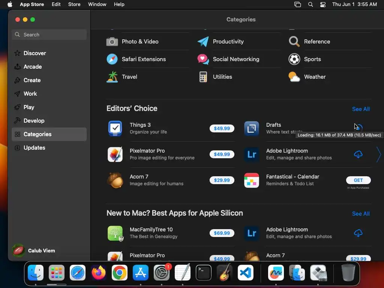Screen dimensions: 384x288
Task: Open Terminal from the Dock
Action: click(204, 273)
